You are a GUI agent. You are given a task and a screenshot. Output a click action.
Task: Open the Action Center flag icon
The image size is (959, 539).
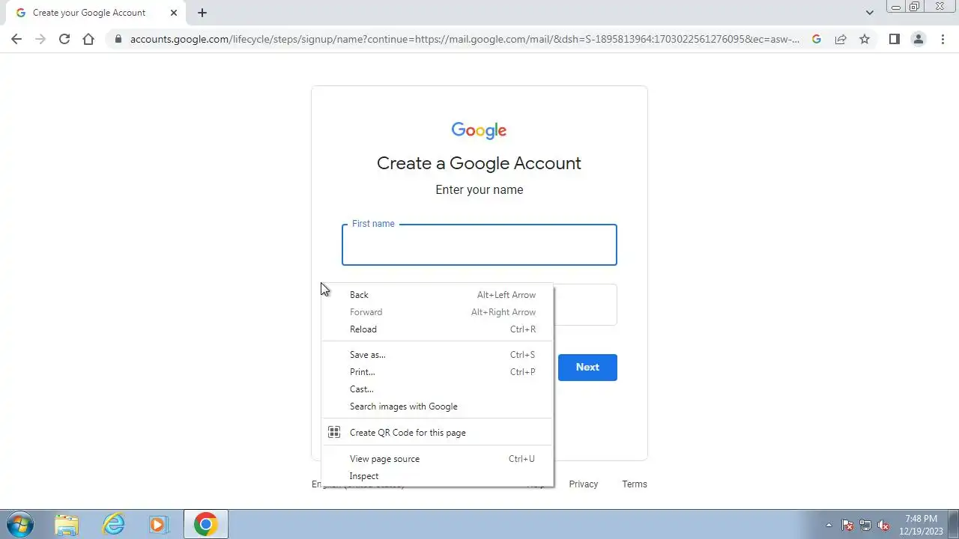pyautogui.click(x=847, y=526)
